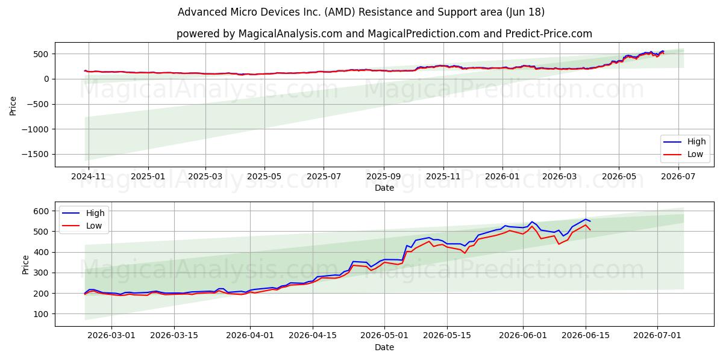Click the '2026-04-01' date tick label
This screenshot has width=723, height=361.
(250, 336)
